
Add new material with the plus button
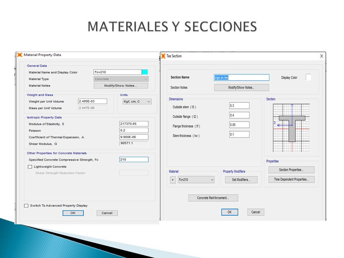pos(173,180)
